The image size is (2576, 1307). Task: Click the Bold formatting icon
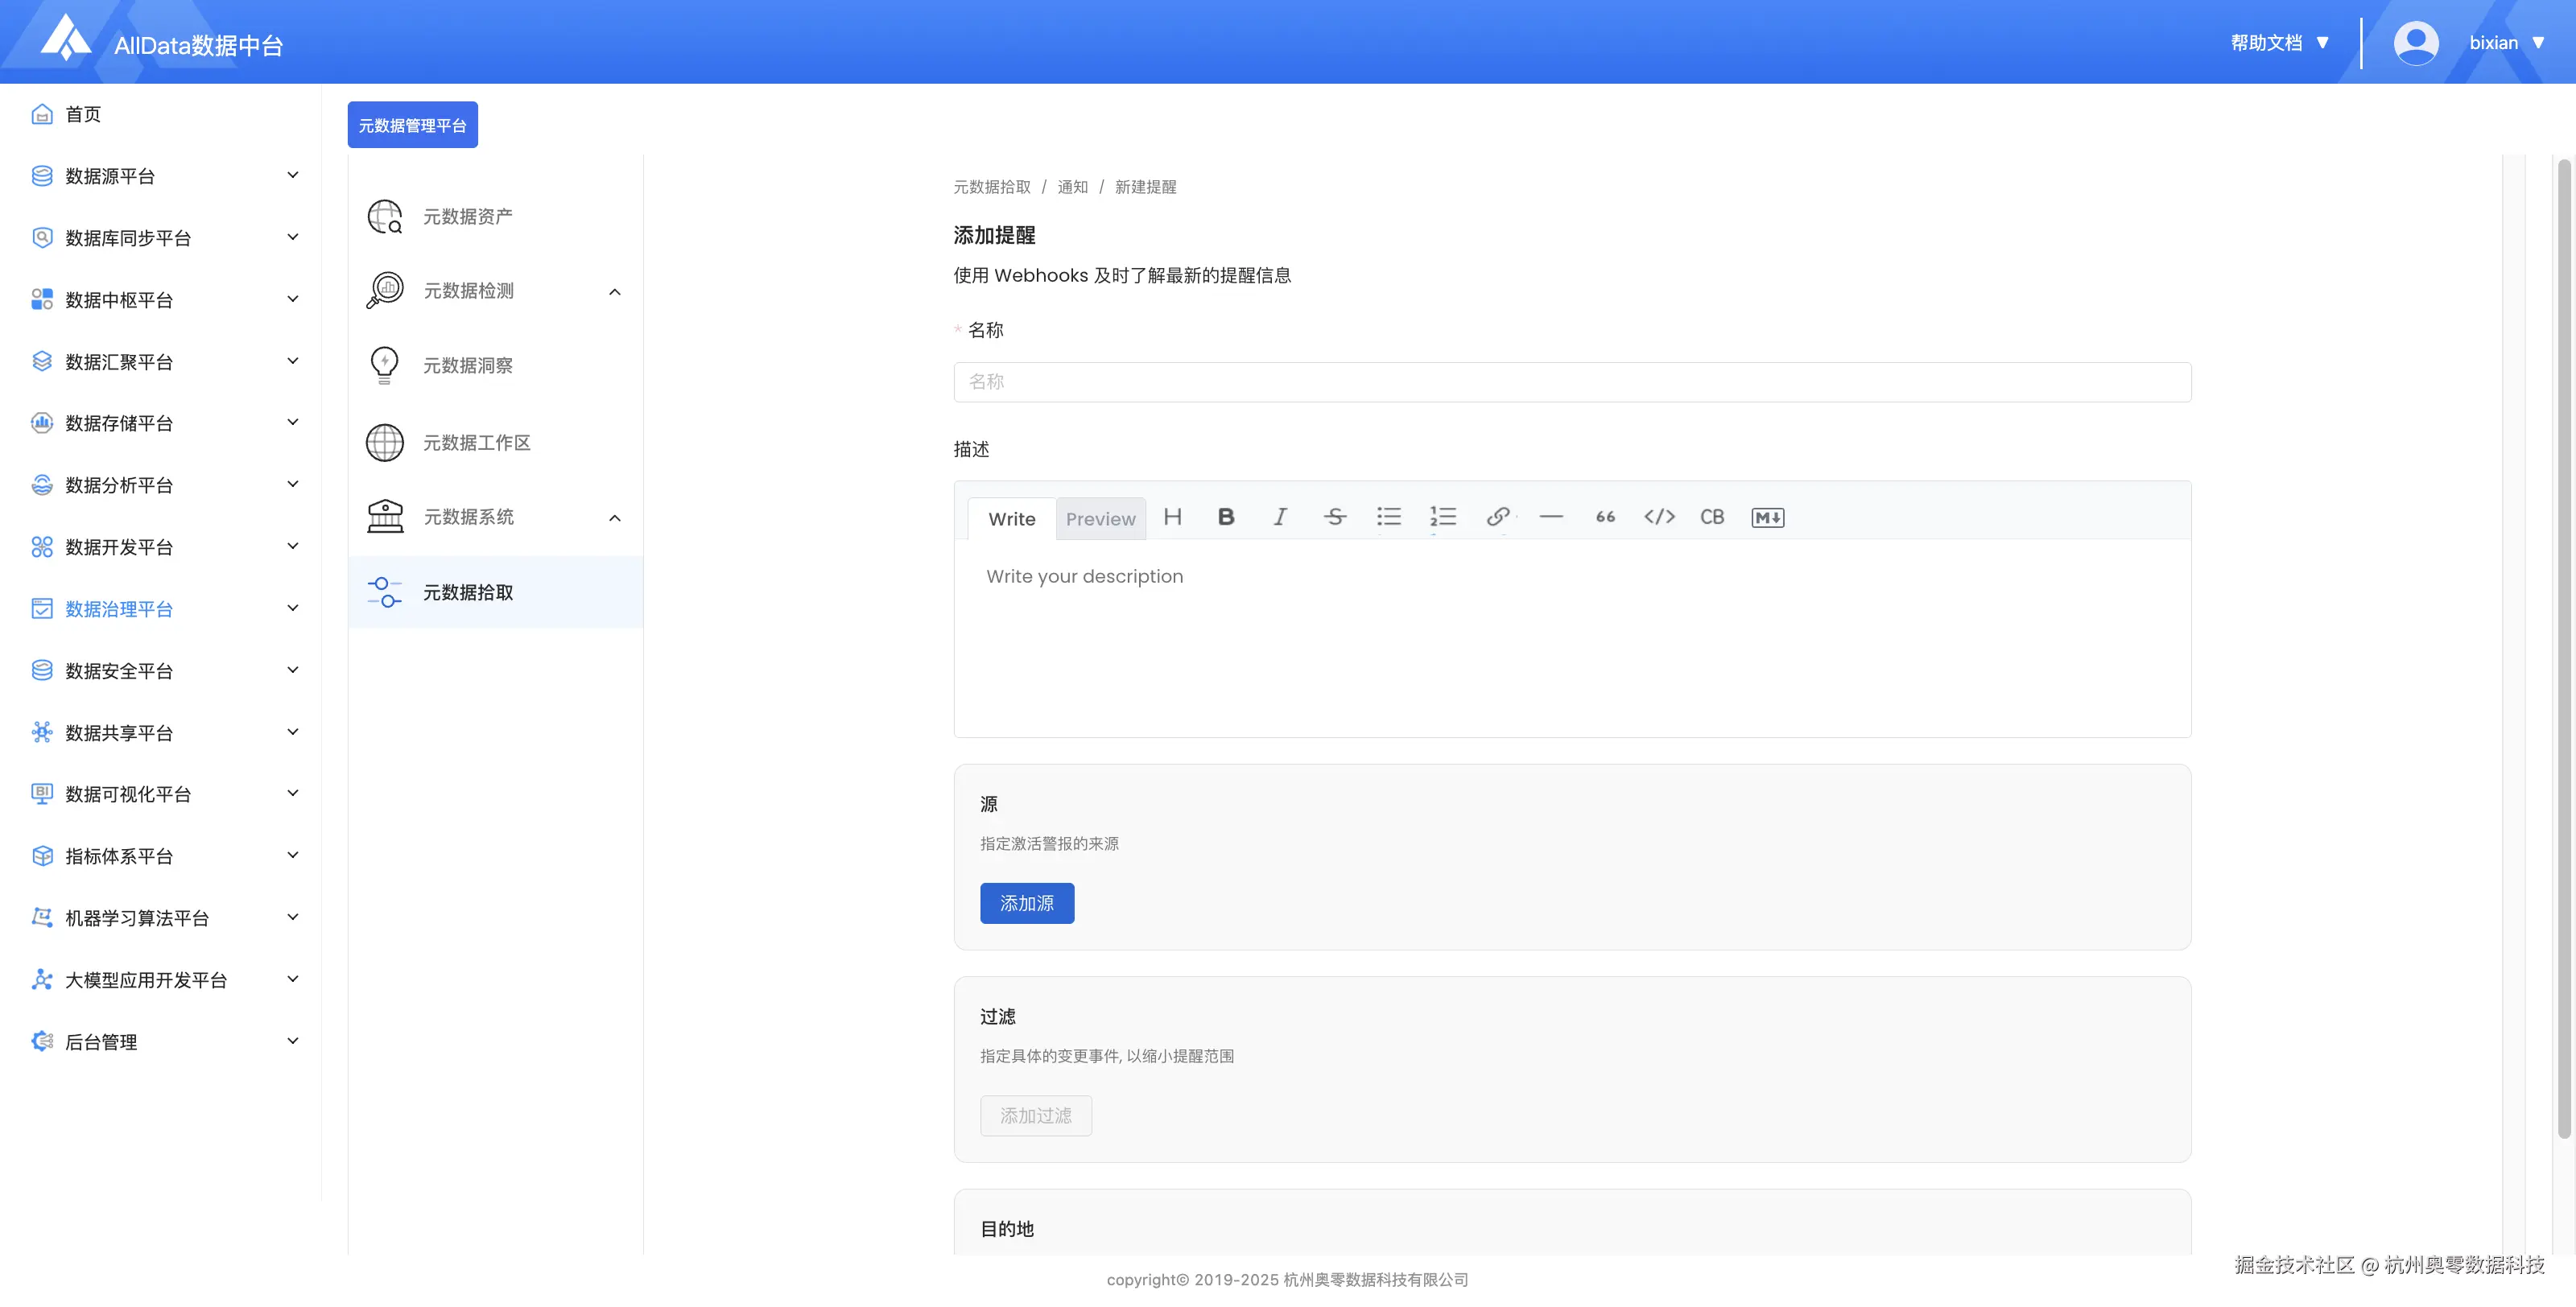pyautogui.click(x=1225, y=517)
